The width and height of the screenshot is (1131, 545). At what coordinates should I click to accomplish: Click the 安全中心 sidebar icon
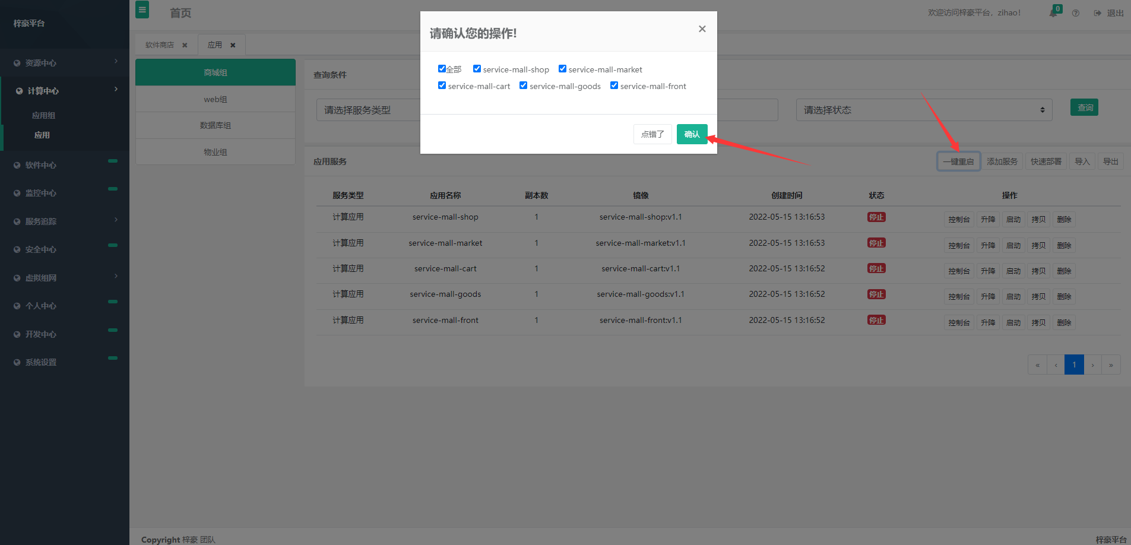coord(17,249)
